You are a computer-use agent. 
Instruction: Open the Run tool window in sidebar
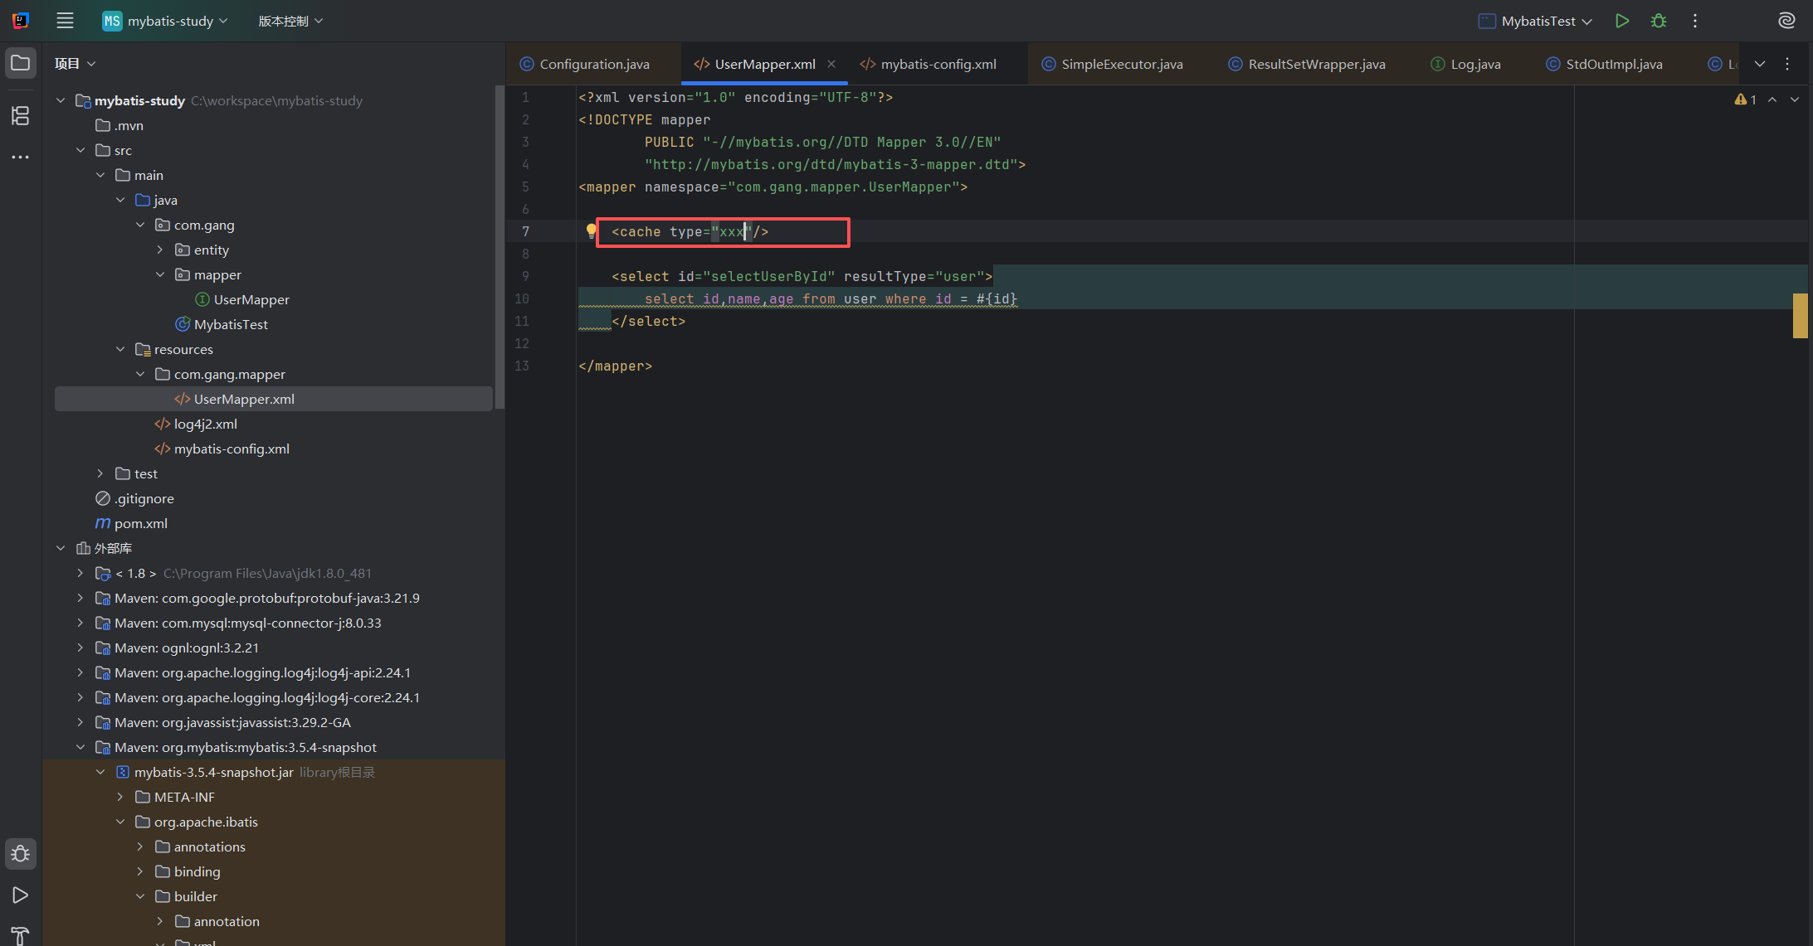click(21, 895)
